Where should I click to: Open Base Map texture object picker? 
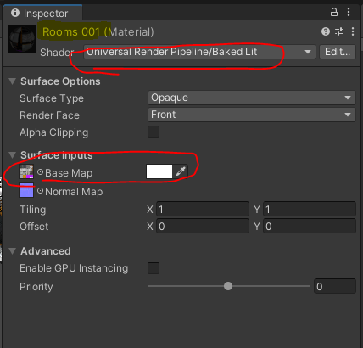tap(41, 172)
